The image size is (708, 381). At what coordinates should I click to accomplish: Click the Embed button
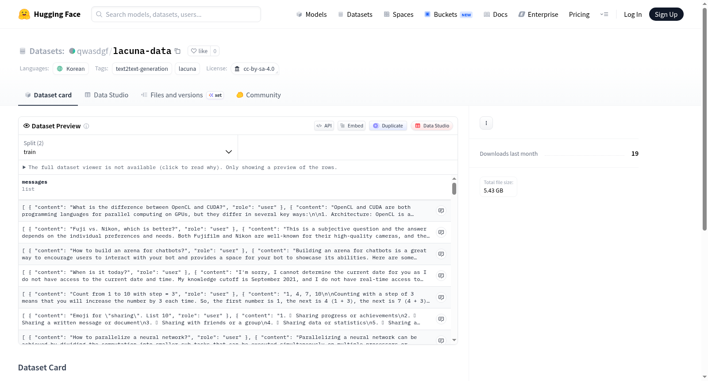(x=351, y=126)
